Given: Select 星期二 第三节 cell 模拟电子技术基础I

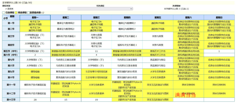Looking at the screenshot, I should 66,36.
